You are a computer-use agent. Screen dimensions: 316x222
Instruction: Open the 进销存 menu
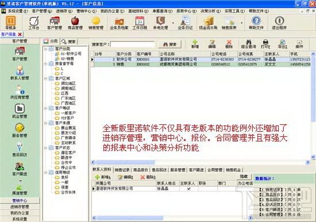pyautogui.click(x=64, y=11)
